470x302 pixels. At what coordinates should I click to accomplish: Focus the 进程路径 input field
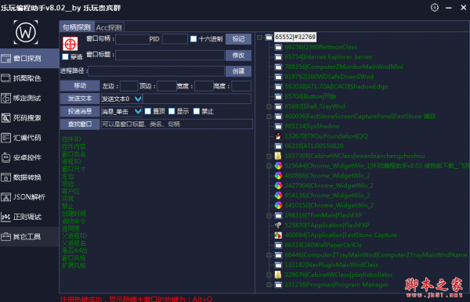[156, 71]
